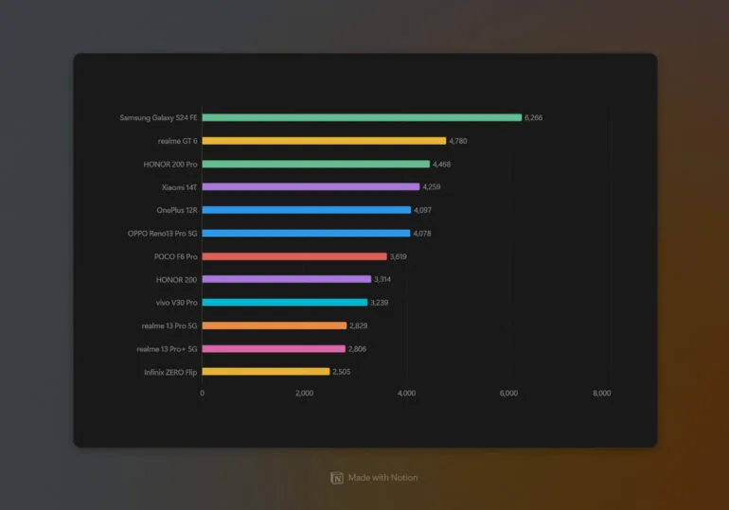Select the 'HONOR 200' axis label

[x=177, y=280]
